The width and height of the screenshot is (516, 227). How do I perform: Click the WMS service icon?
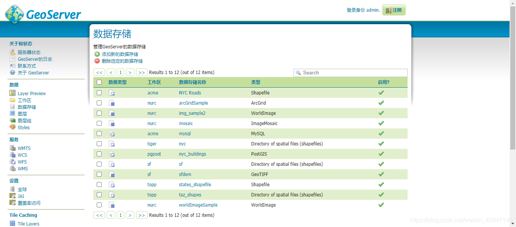(x=12, y=168)
